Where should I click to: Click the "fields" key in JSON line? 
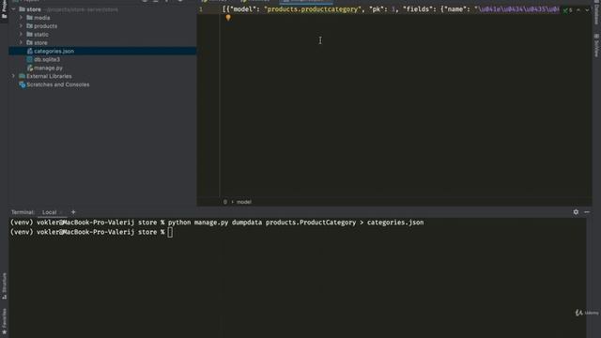[x=418, y=9]
